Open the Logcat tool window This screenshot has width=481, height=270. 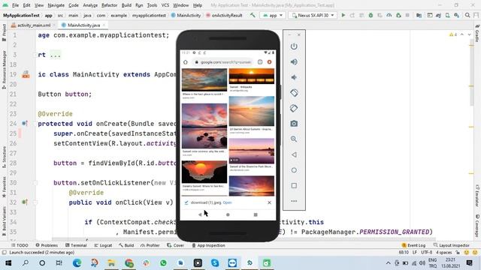(103, 245)
